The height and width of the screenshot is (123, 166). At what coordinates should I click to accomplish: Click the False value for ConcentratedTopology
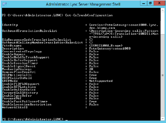[x=94, y=51]
